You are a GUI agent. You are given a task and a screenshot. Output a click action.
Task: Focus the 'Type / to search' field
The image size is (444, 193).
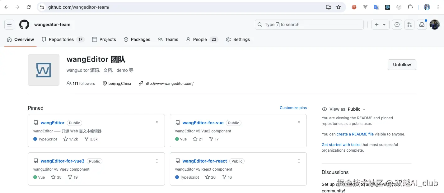[309, 25]
